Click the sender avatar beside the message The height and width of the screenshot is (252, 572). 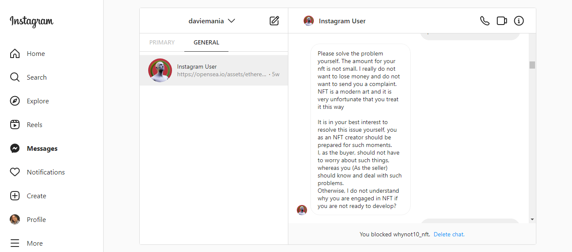[302, 210]
